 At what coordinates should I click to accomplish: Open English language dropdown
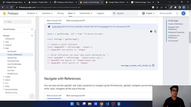click(x=148, y=13)
